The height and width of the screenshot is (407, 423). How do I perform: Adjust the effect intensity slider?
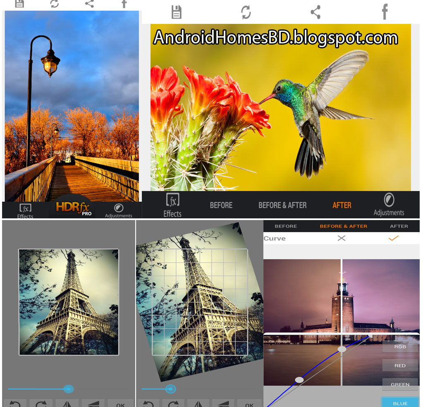click(68, 389)
